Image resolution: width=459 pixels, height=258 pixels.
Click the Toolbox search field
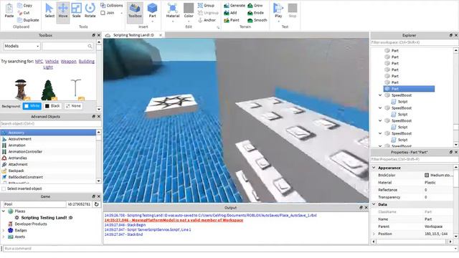(x=67, y=46)
